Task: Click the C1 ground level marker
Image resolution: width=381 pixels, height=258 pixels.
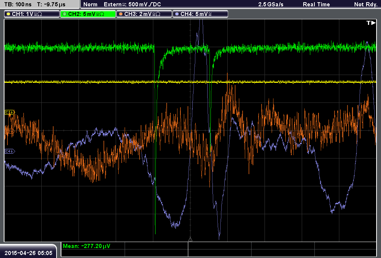Action: coord(10,112)
